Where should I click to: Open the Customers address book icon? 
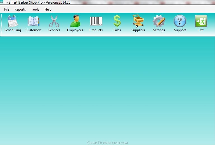click(34, 21)
